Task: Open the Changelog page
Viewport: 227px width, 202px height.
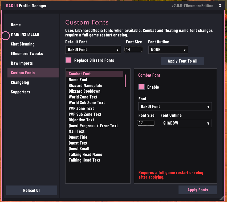Action: [20, 82]
